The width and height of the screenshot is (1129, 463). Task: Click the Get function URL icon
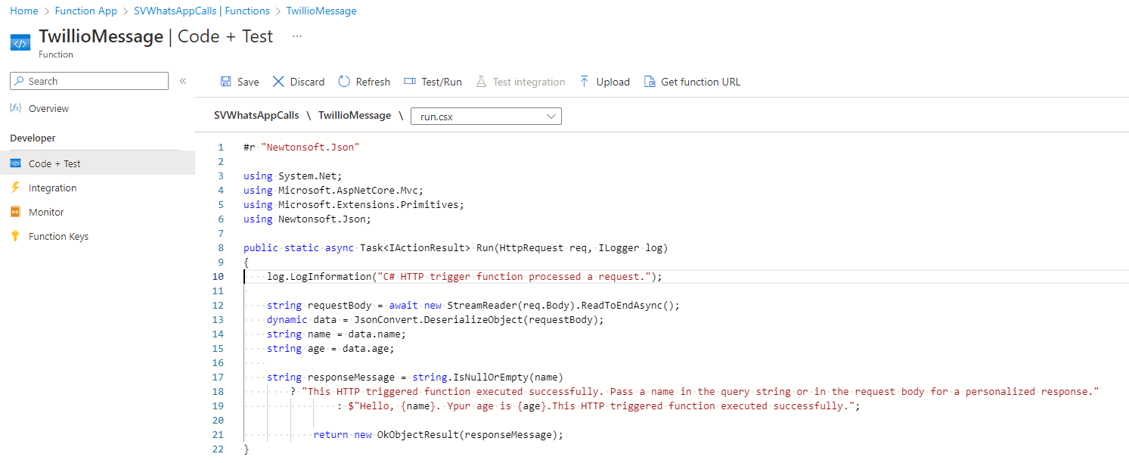tap(649, 82)
